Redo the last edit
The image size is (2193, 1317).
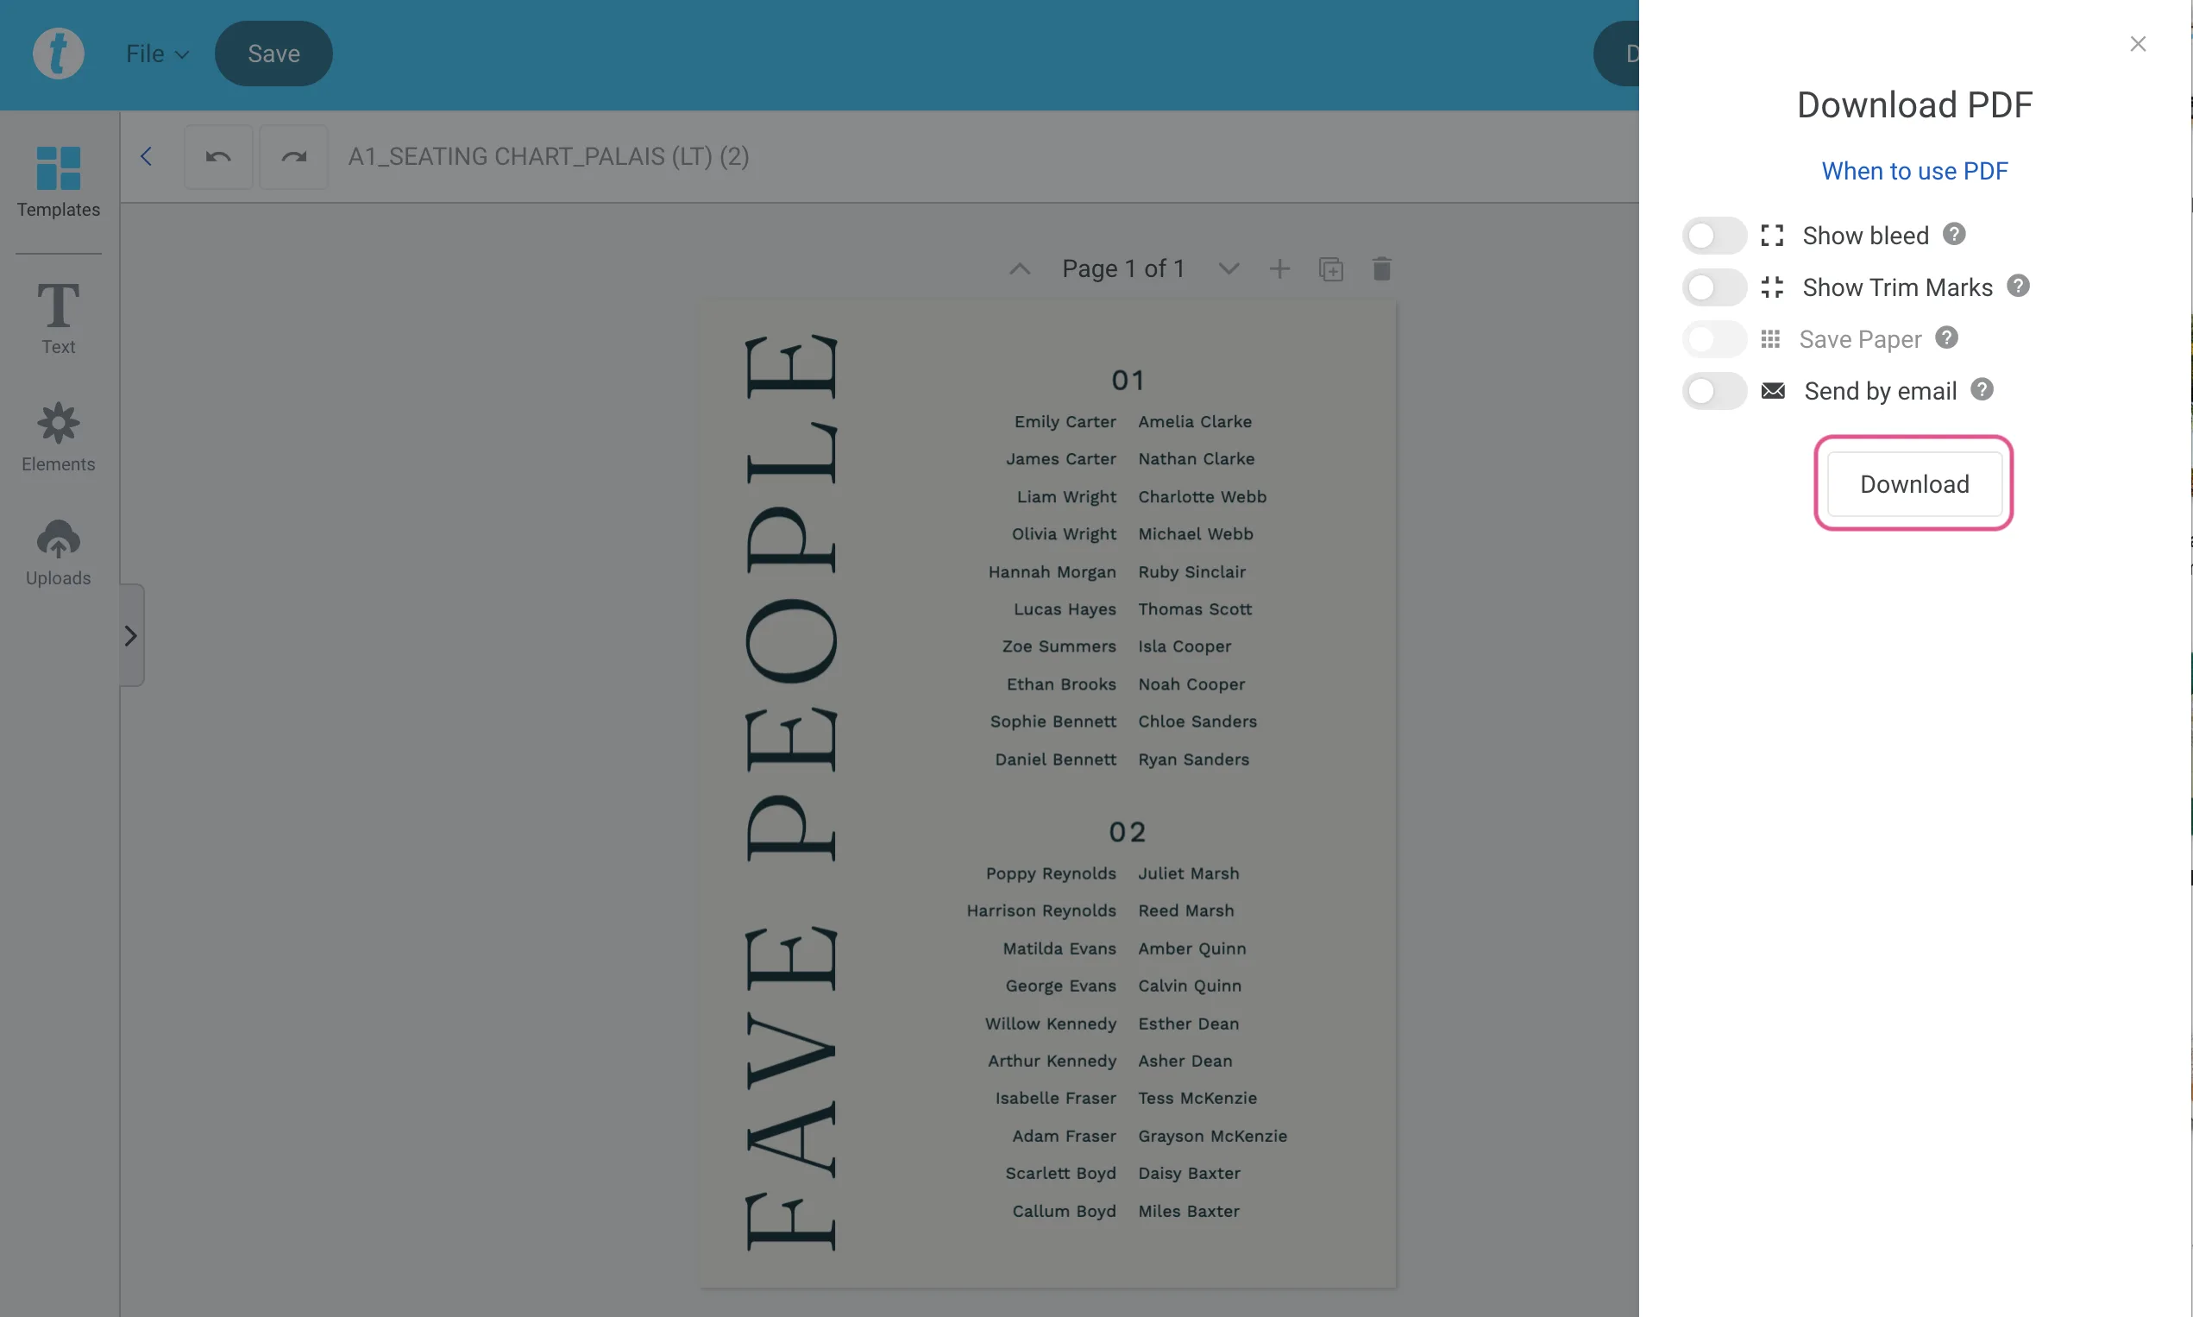point(292,156)
